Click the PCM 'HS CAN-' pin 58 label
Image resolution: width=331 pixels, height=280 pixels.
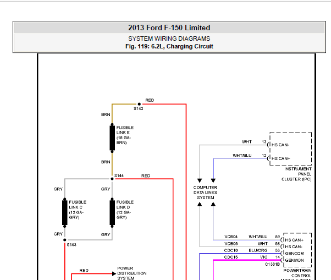[294, 247]
